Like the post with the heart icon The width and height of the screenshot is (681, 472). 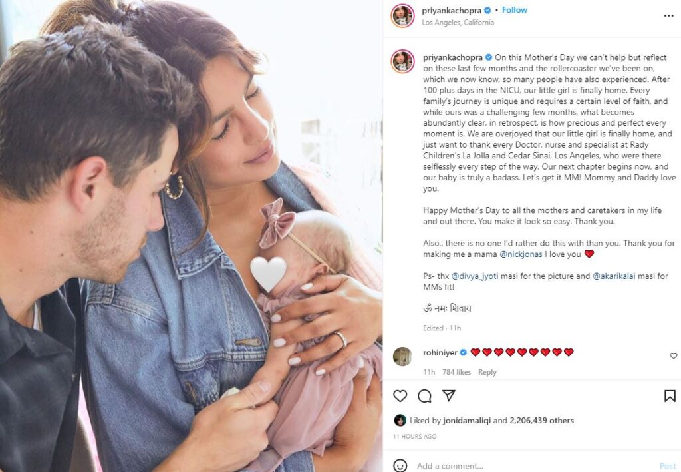tap(400, 395)
